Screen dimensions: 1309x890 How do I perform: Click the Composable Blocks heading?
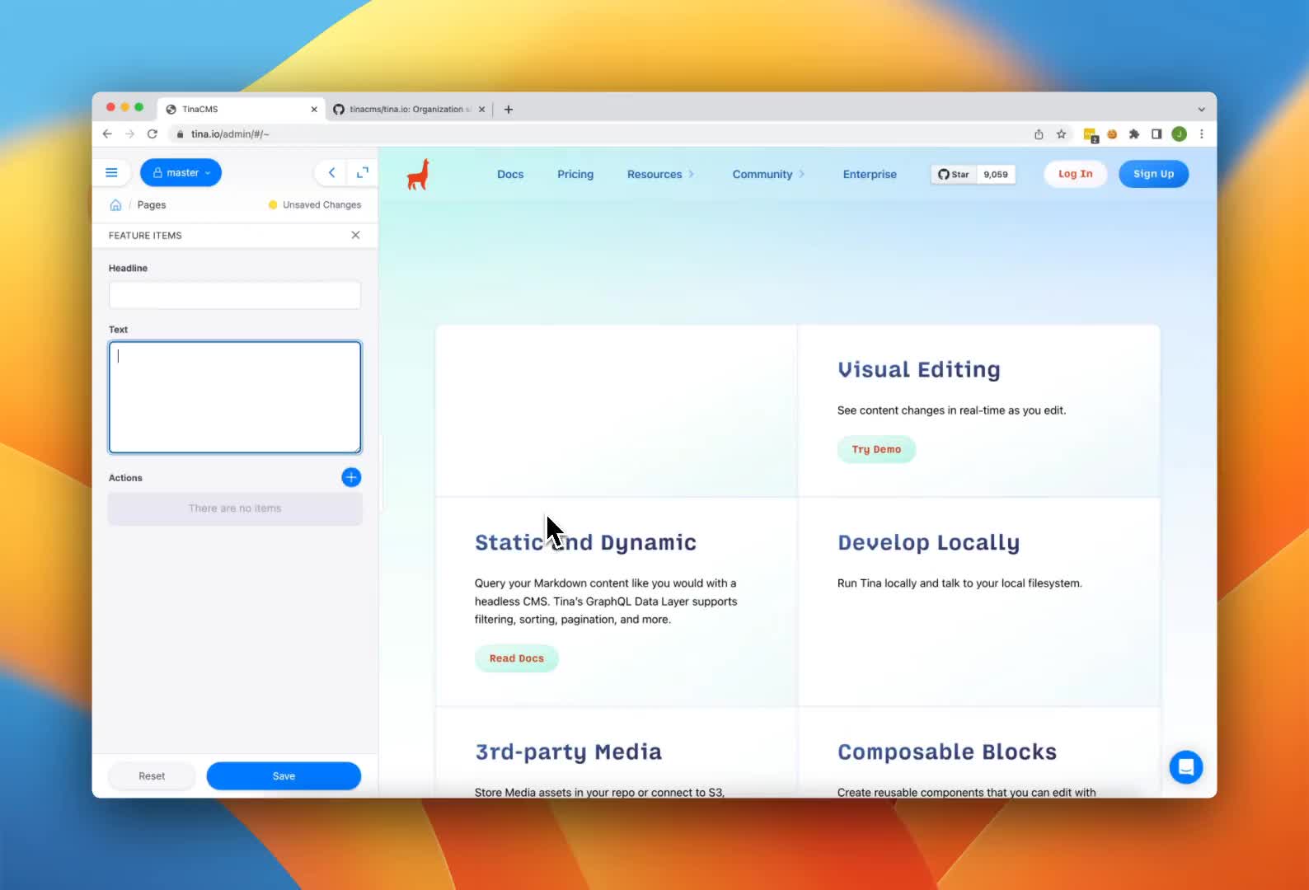click(x=947, y=752)
